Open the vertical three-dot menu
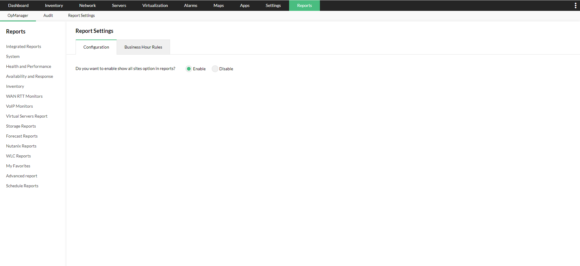The width and height of the screenshot is (580, 266). 575,5
